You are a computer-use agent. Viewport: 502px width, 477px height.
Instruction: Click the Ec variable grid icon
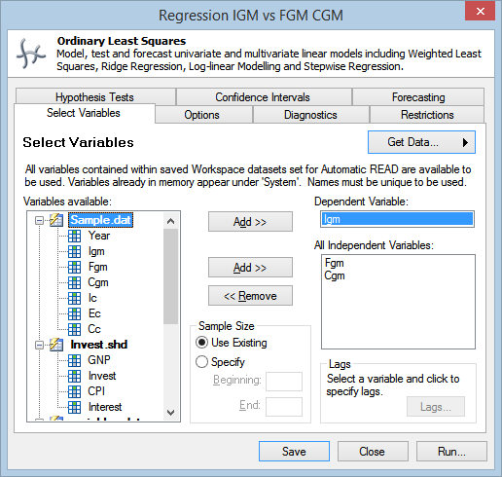(75, 313)
